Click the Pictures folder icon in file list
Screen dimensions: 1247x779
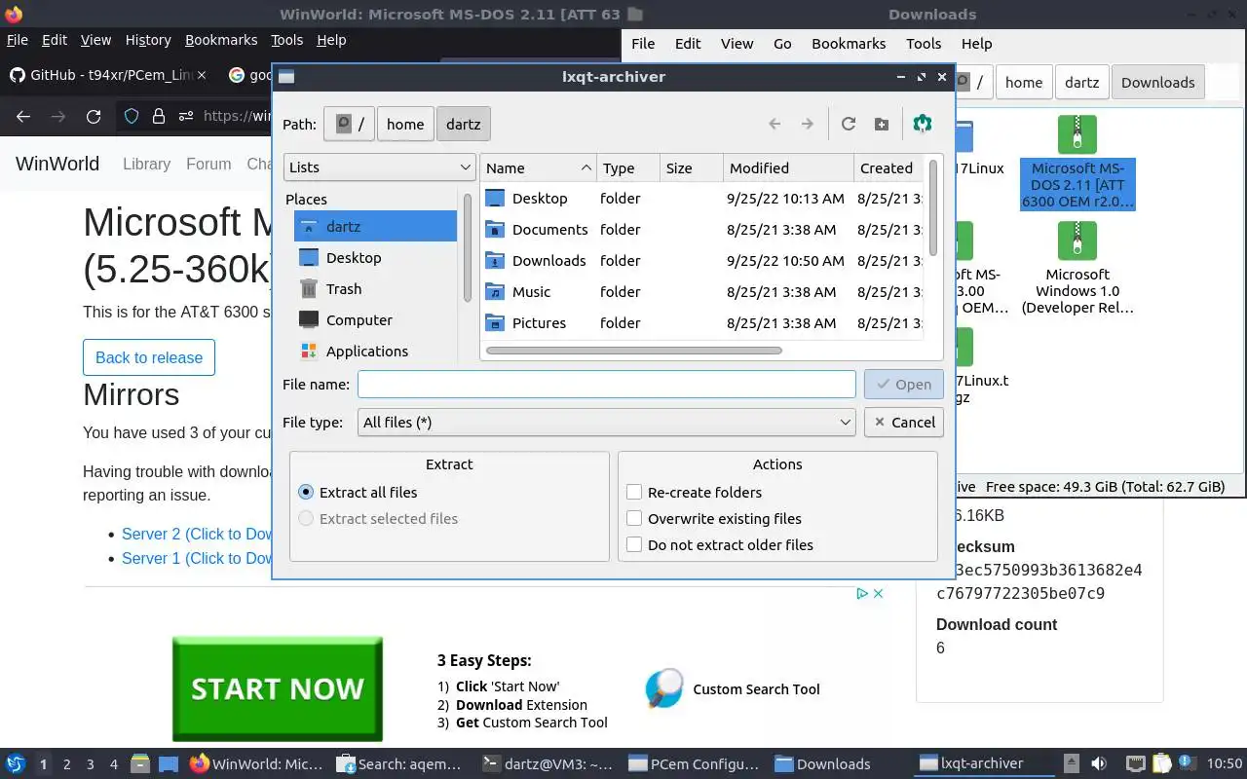[x=495, y=322]
